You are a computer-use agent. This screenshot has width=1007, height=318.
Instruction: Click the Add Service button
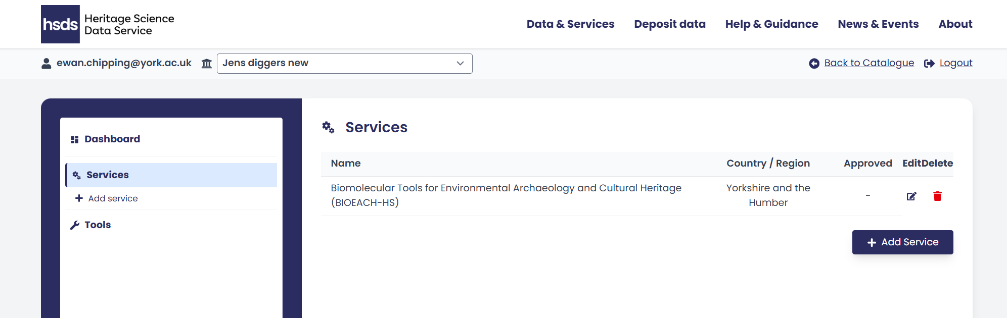pyautogui.click(x=902, y=242)
